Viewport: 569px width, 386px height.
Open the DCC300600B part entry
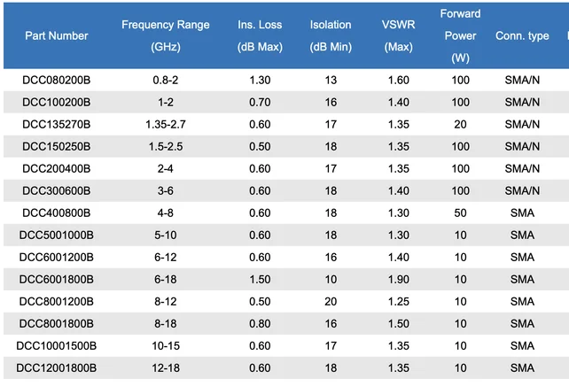[x=57, y=191]
